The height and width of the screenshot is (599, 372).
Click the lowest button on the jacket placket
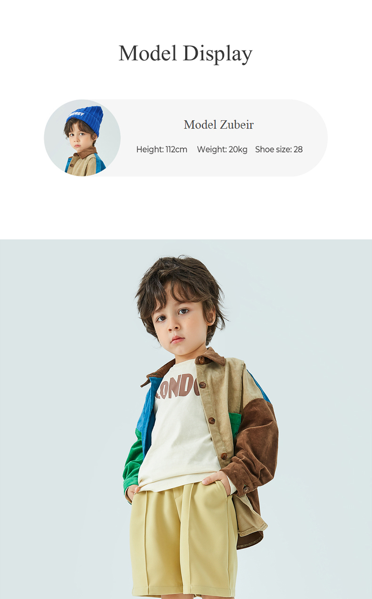(x=224, y=456)
